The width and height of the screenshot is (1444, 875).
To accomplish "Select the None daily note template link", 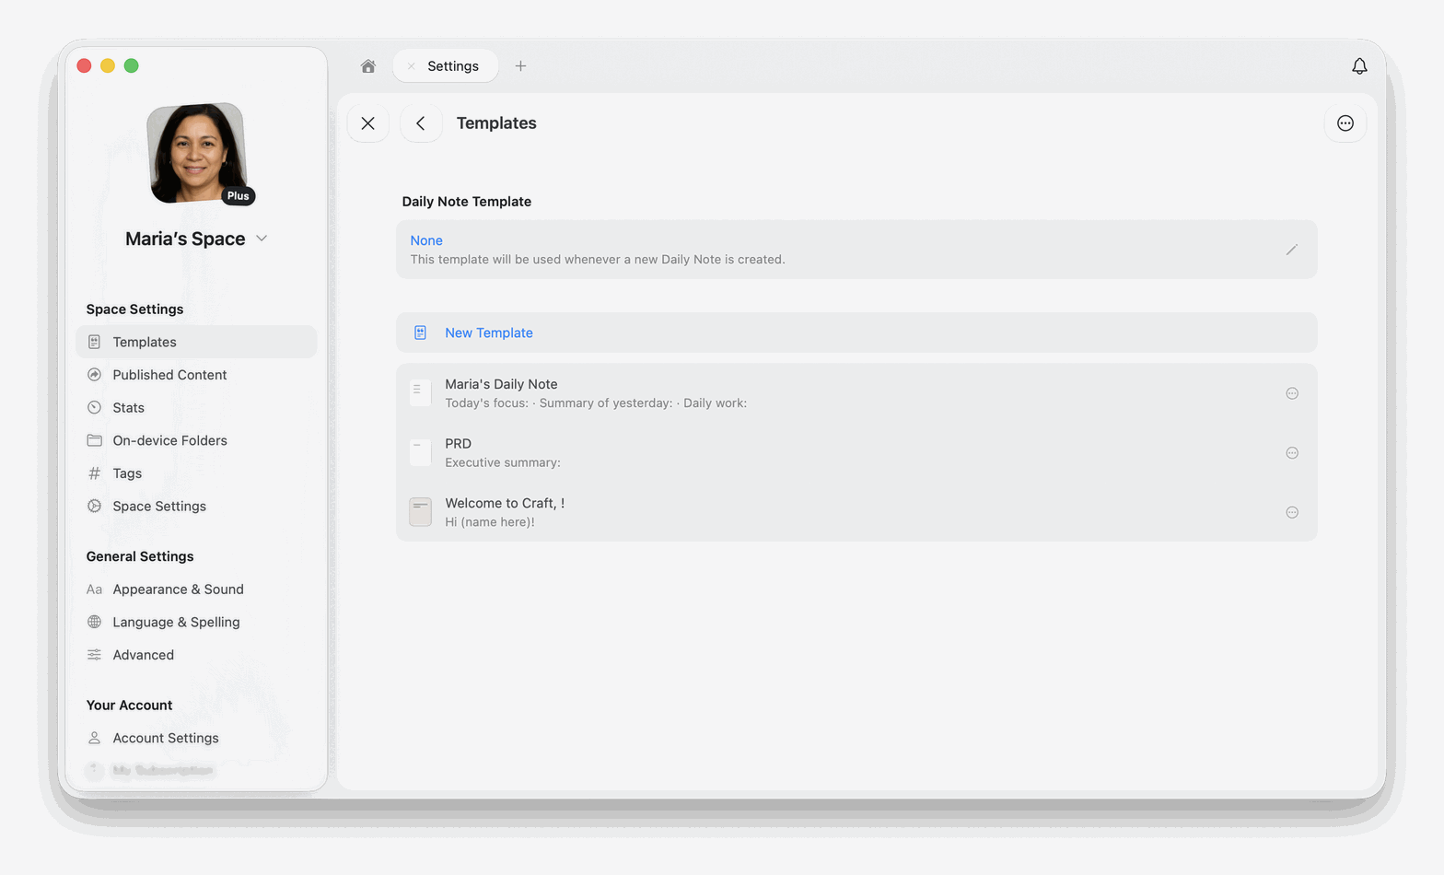I will (x=426, y=240).
